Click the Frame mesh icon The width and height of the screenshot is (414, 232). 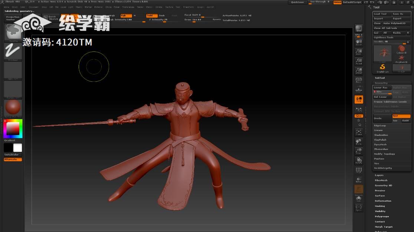[x=358, y=132]
